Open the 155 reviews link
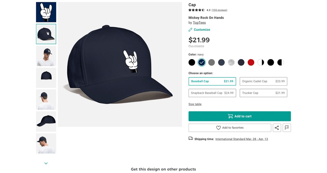 click(219, 10)
